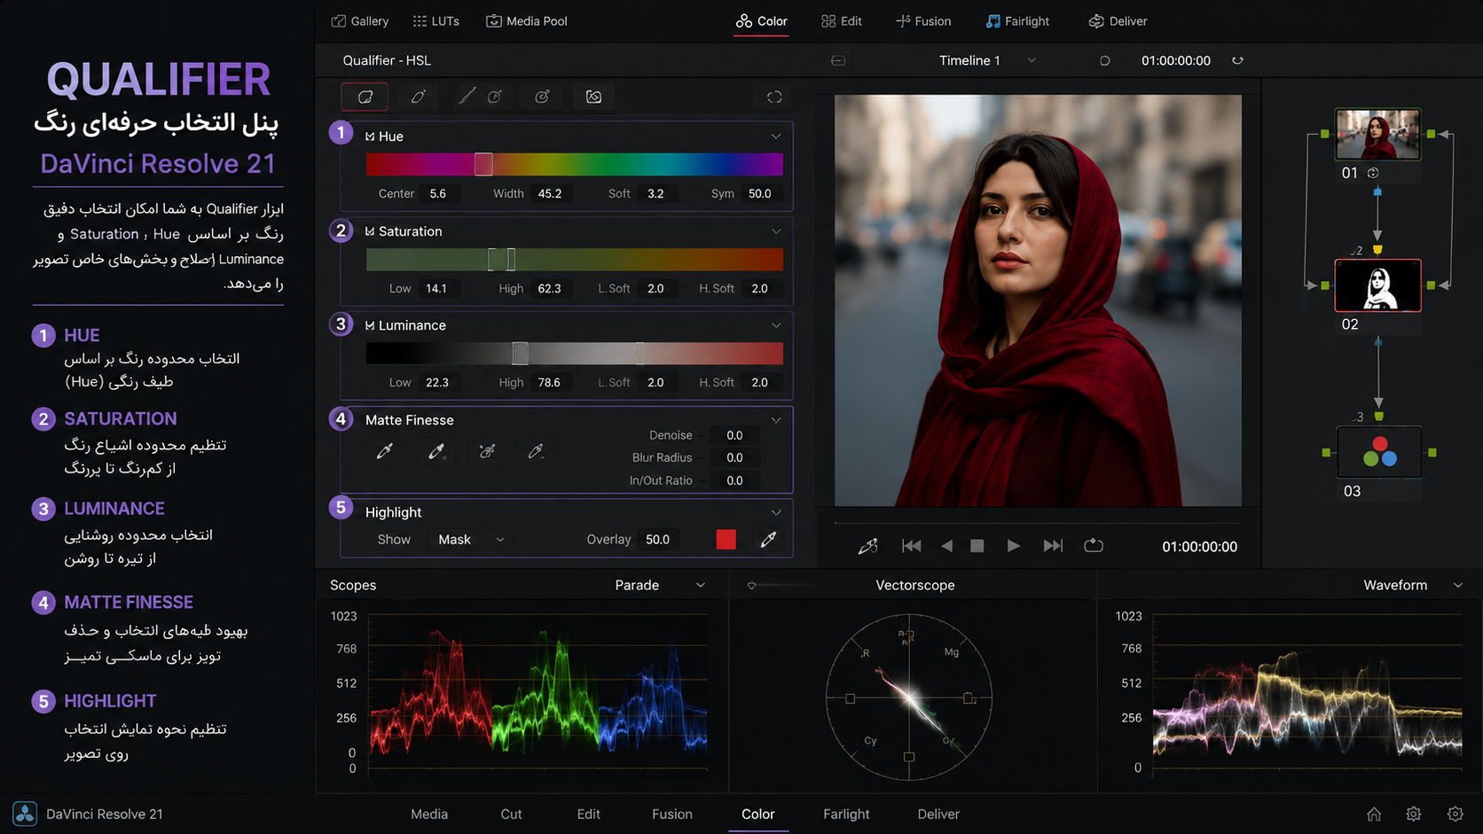Stop playback in the viewer
This screenshot has height=834, width=1483.
coord(977,546)
